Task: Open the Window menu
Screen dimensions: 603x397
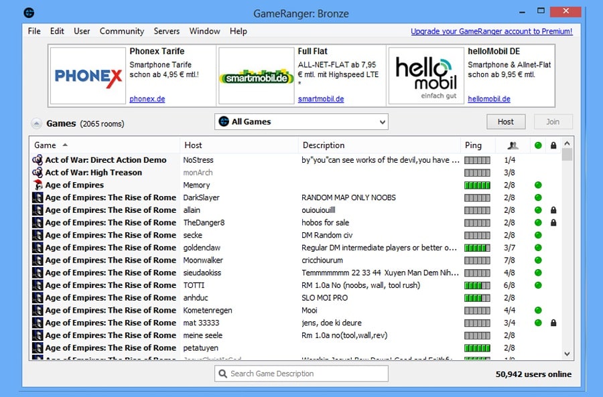Action: 204,31
